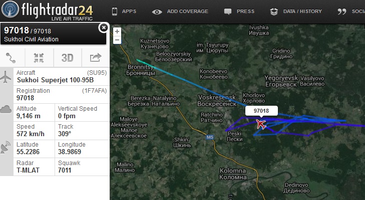
Task: Open the 3D view
Action: pos(68,58)
